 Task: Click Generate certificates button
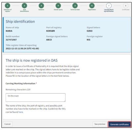point(119,124)
